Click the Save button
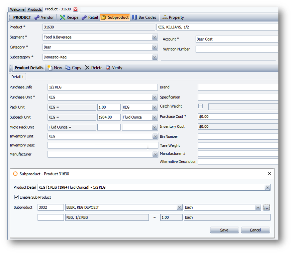This screenshot has height=254, width=293. click(224, 230)
